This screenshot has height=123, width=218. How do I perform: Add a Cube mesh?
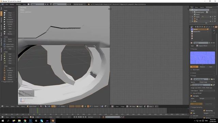coord(9,15)
